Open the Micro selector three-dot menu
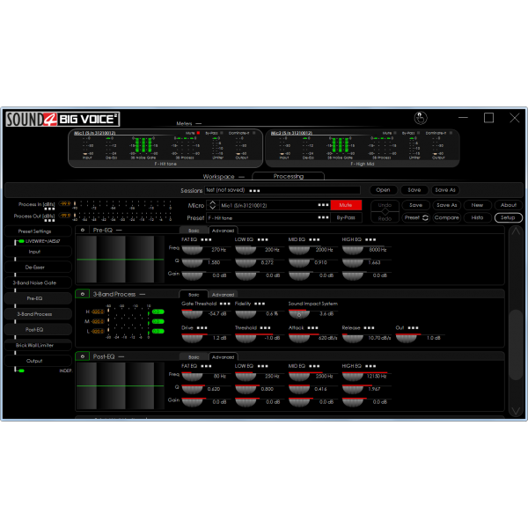Viewport: 528px width, 528px height. click(x=323, y=205)
